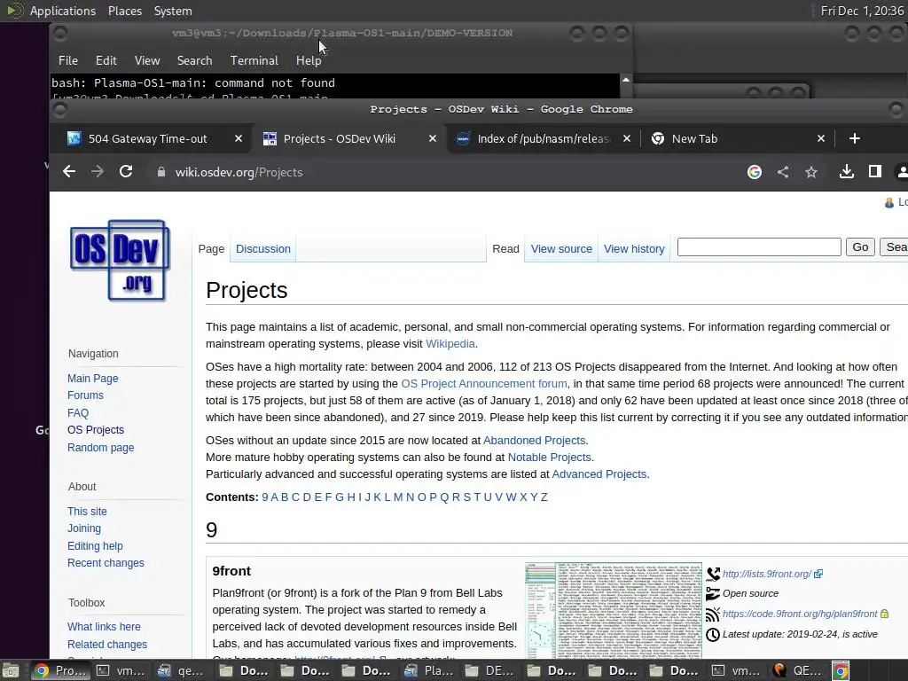Click the Chrome address bar URL
908x681 pixels.
[239, 172]
